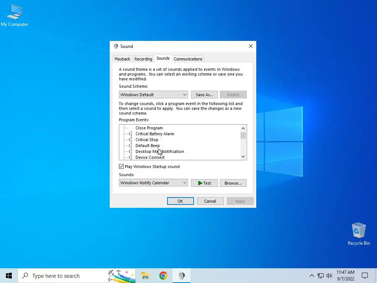This screenshot has width=377, height=283.
Task: Click the Sound dialog title bar icon
Action: coord(116,46)
